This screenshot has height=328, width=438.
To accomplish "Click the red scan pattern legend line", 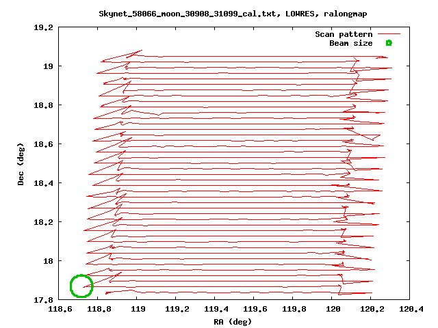I will 389,34.
